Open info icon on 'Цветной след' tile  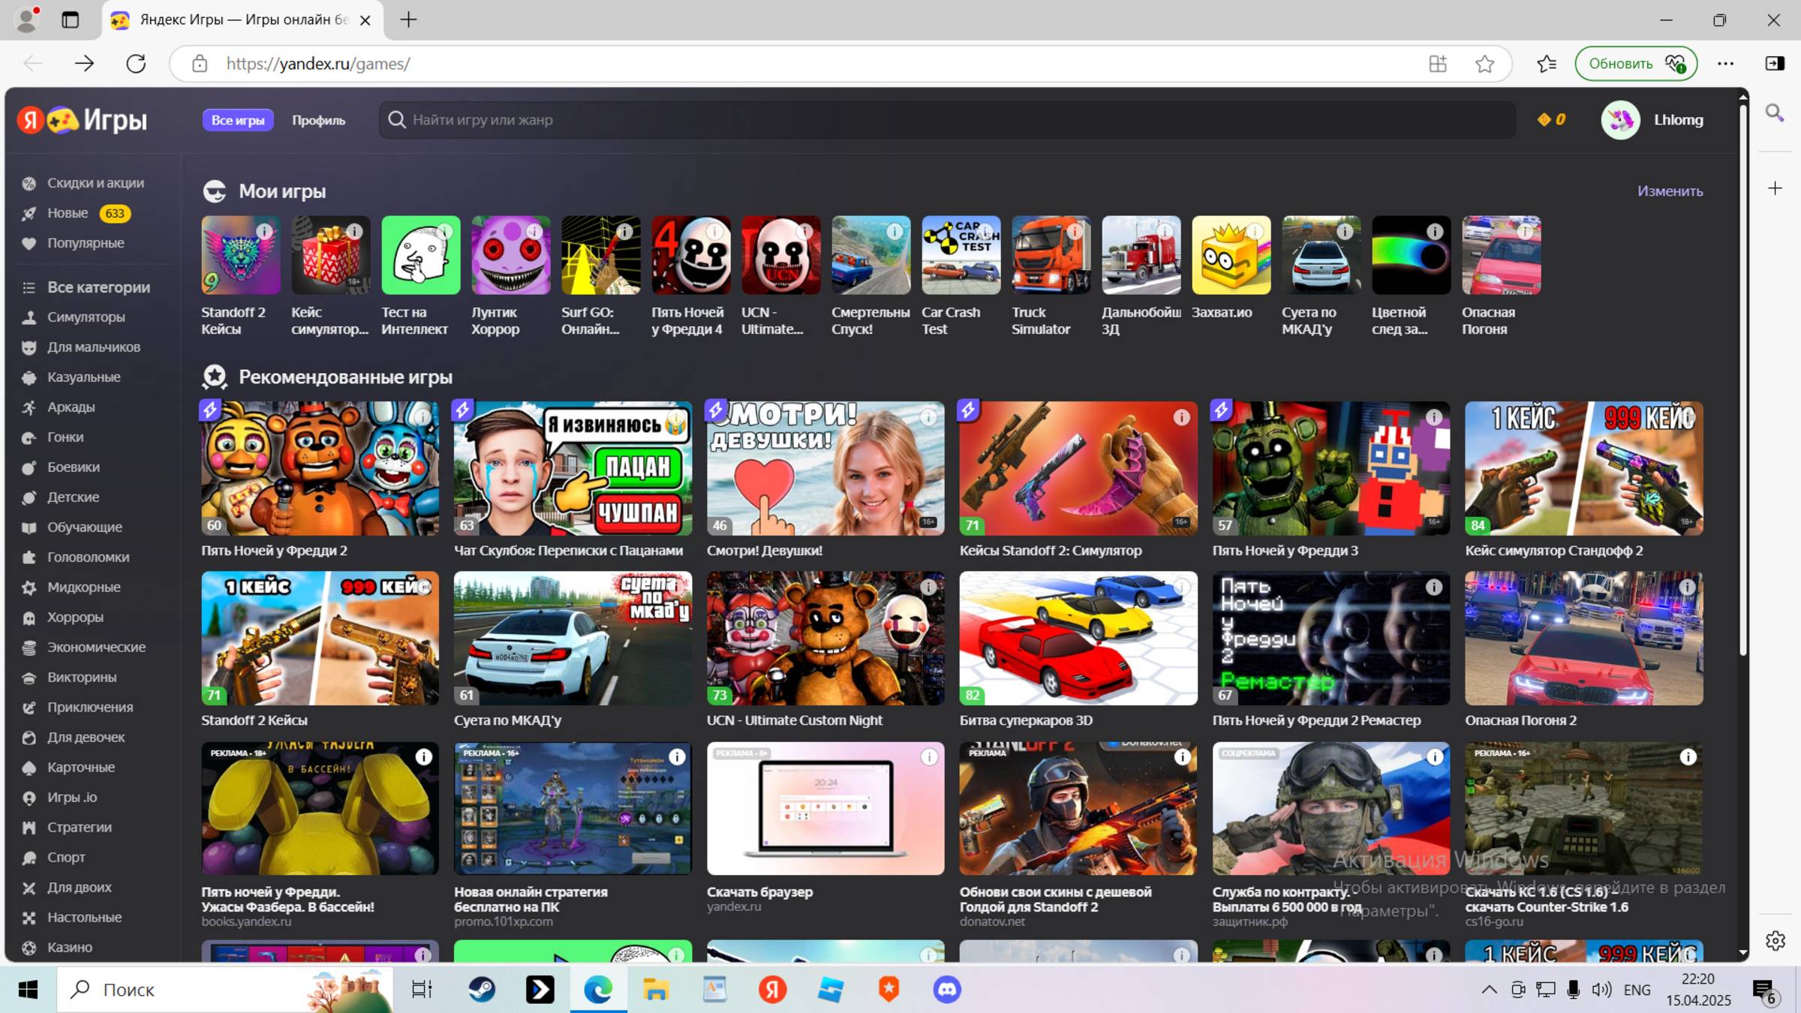click(1435, 231)
